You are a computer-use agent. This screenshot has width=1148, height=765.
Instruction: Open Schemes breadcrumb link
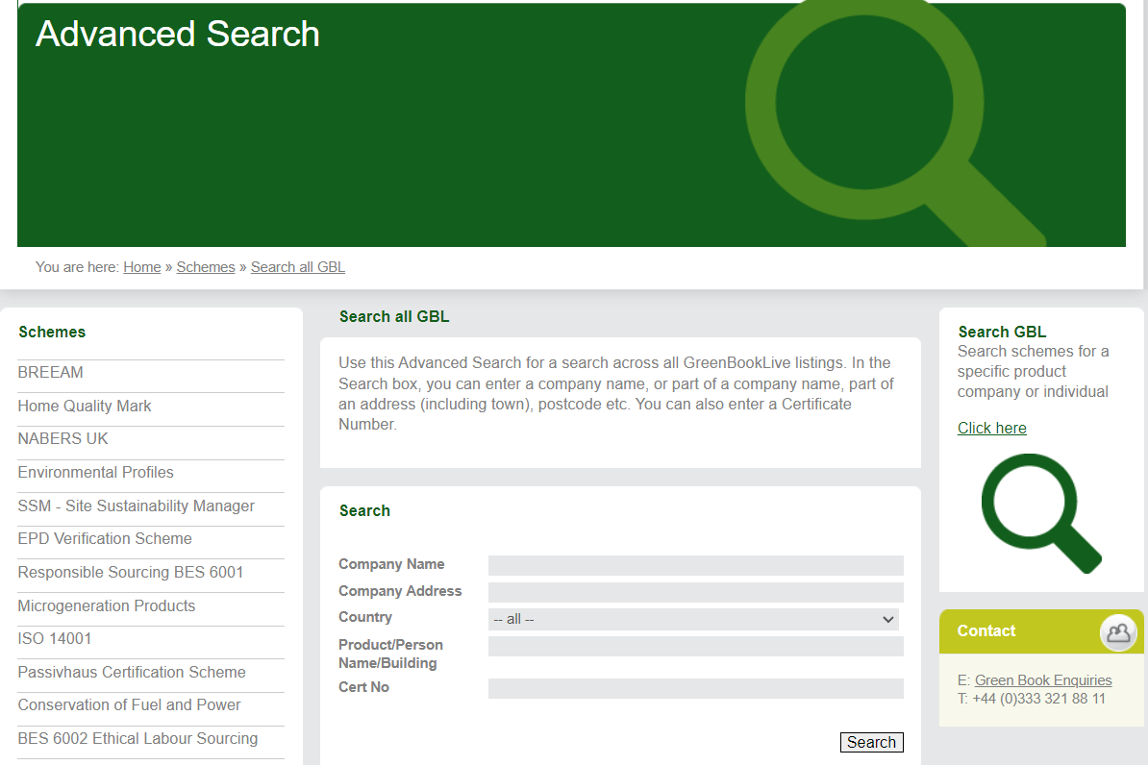(x=206, y=267)
